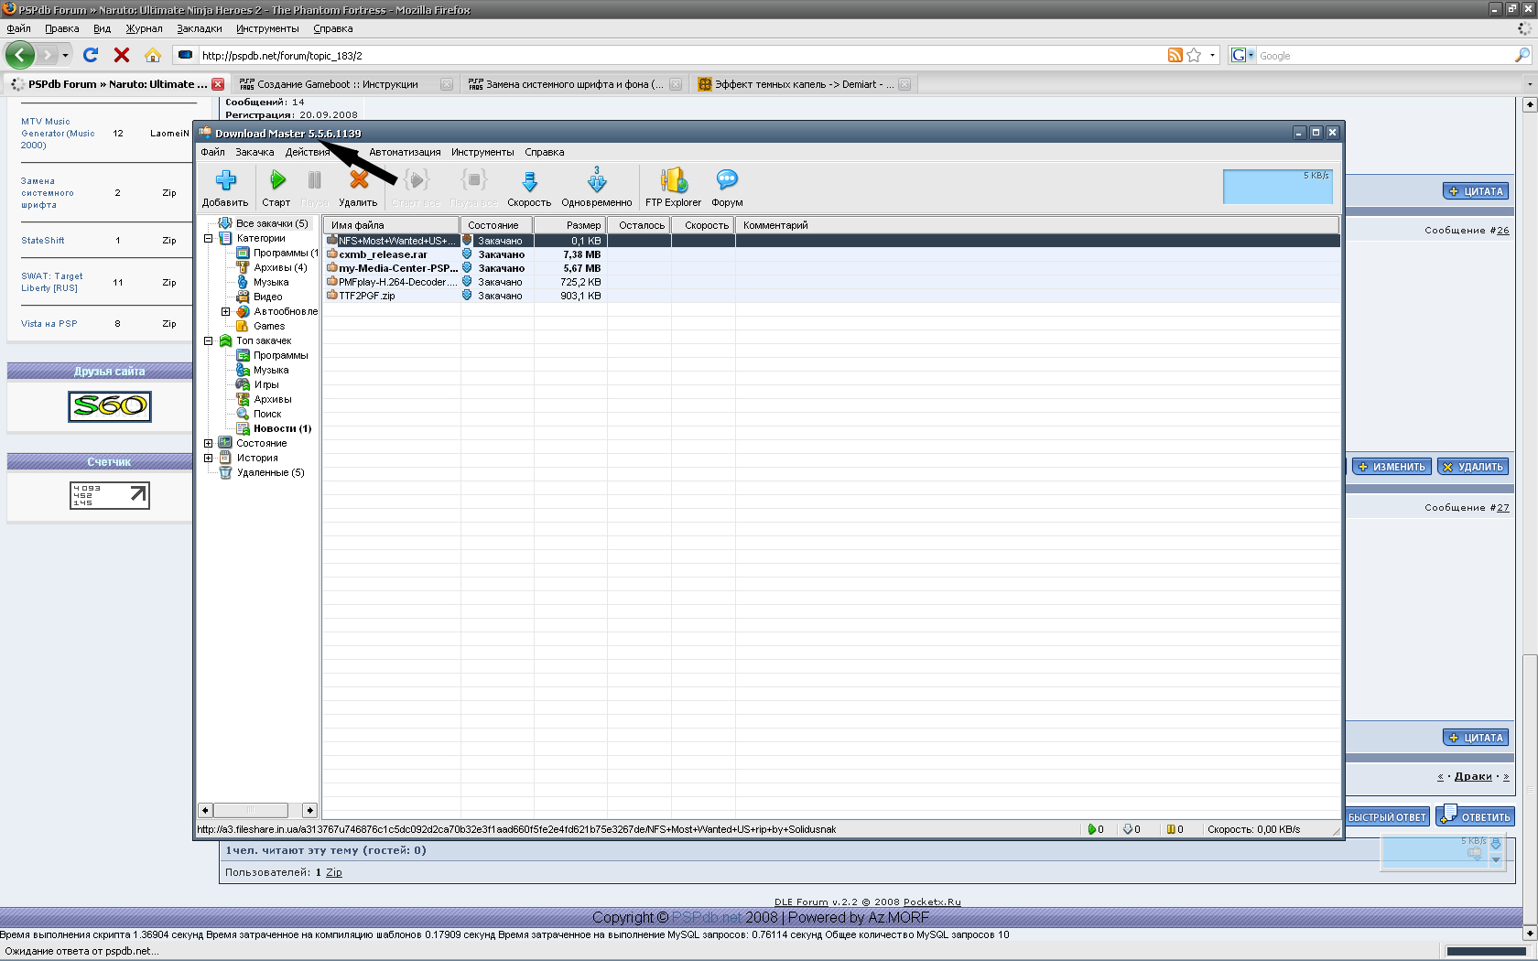Screen dimensions: 1538x961
Task: Bookmark this page with the star icon
Action: click(1194, 55)
